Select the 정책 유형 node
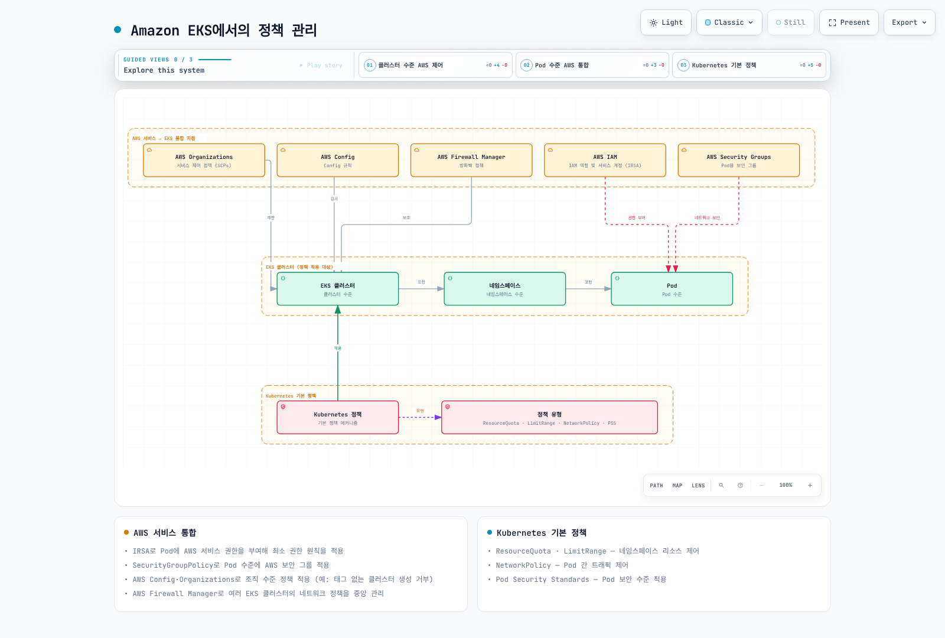This screenshot has width=945, height=638. coord(549,418)
